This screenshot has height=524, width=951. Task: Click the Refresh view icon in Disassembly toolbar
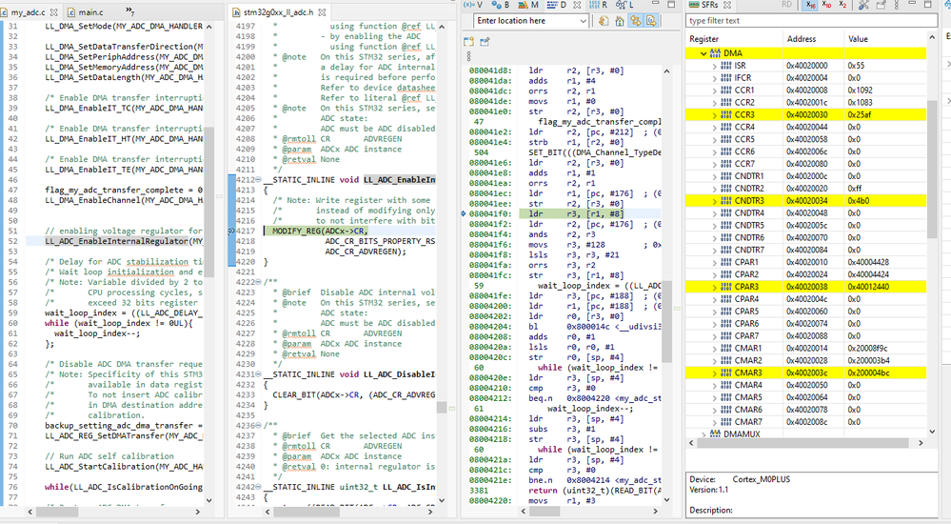pyautogui.click(x=604, y=21)
